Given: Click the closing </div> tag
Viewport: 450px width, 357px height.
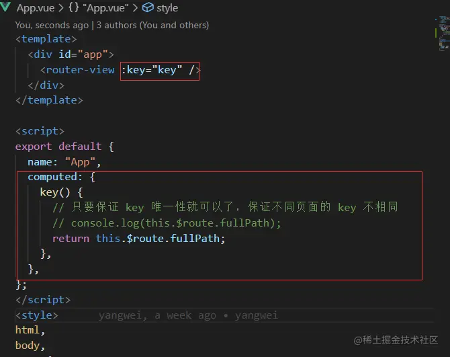Looking at the screenshot, I should click(46, 85).
